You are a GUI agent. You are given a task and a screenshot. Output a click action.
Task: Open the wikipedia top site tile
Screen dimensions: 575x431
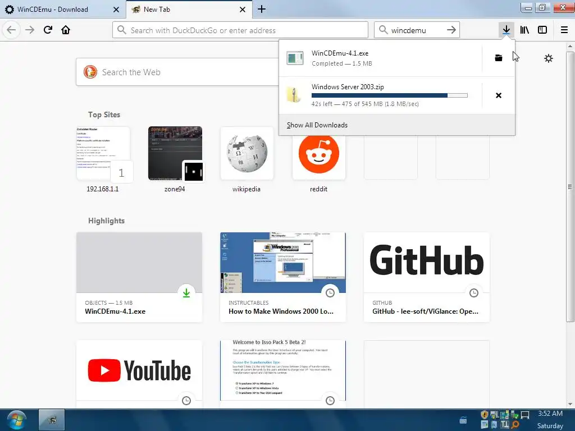(x=247, y=153)
